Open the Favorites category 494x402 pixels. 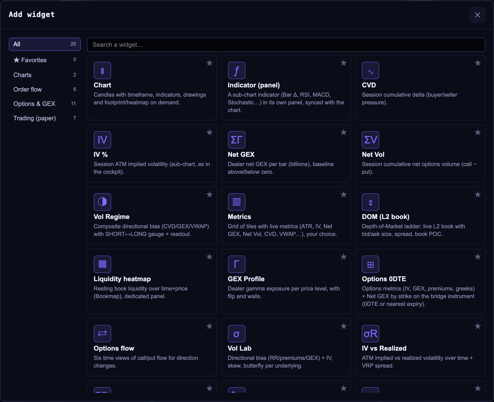click(45, 60)
